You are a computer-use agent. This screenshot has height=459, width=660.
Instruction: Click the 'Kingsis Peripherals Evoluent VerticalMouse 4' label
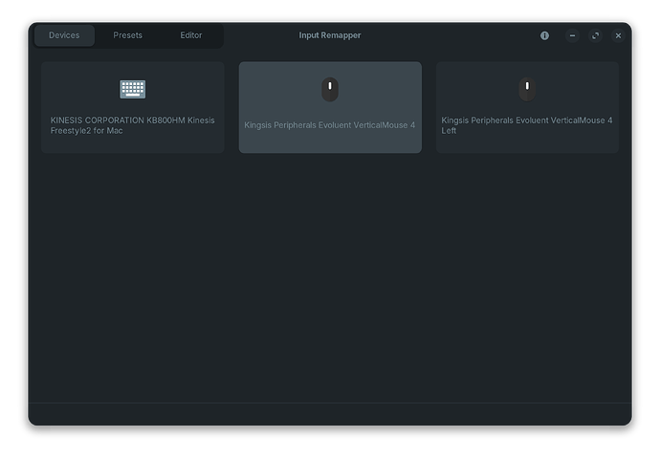click(330, 125)
